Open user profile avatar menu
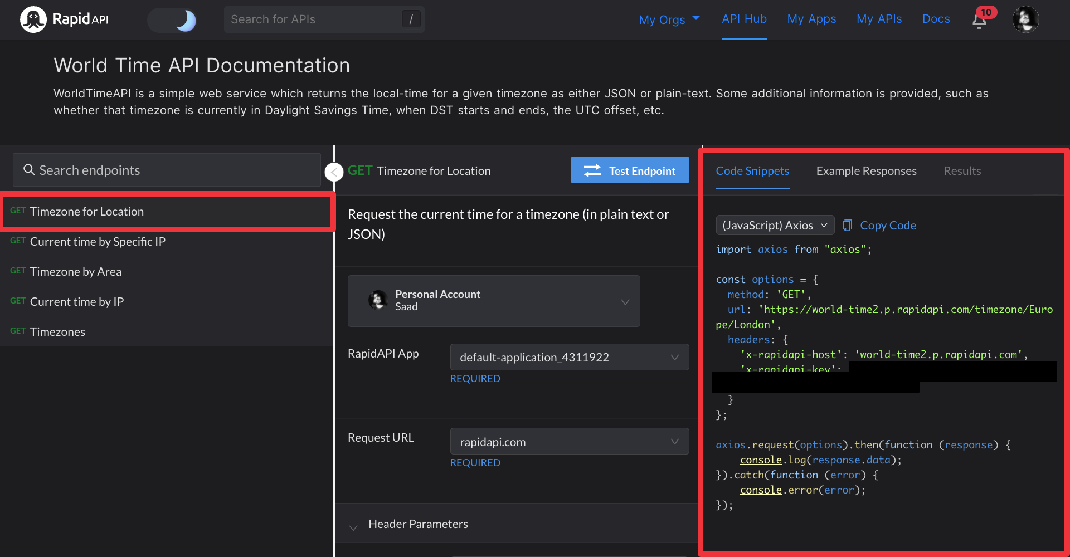Image resolution: width=1070 pixels, height=557 pixels. click(x=1025, y=19)
